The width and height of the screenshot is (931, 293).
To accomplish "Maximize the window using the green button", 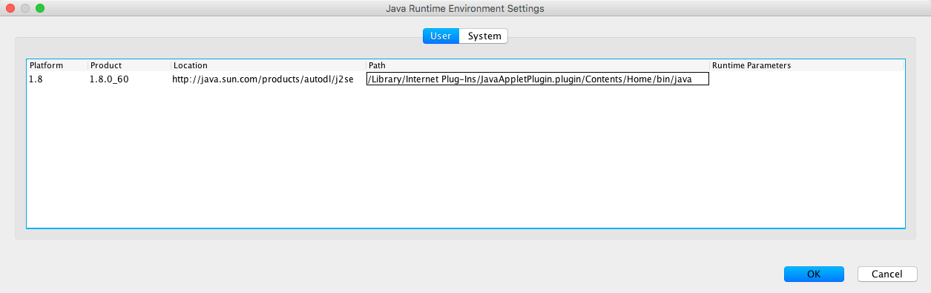I will click(40, 8).
